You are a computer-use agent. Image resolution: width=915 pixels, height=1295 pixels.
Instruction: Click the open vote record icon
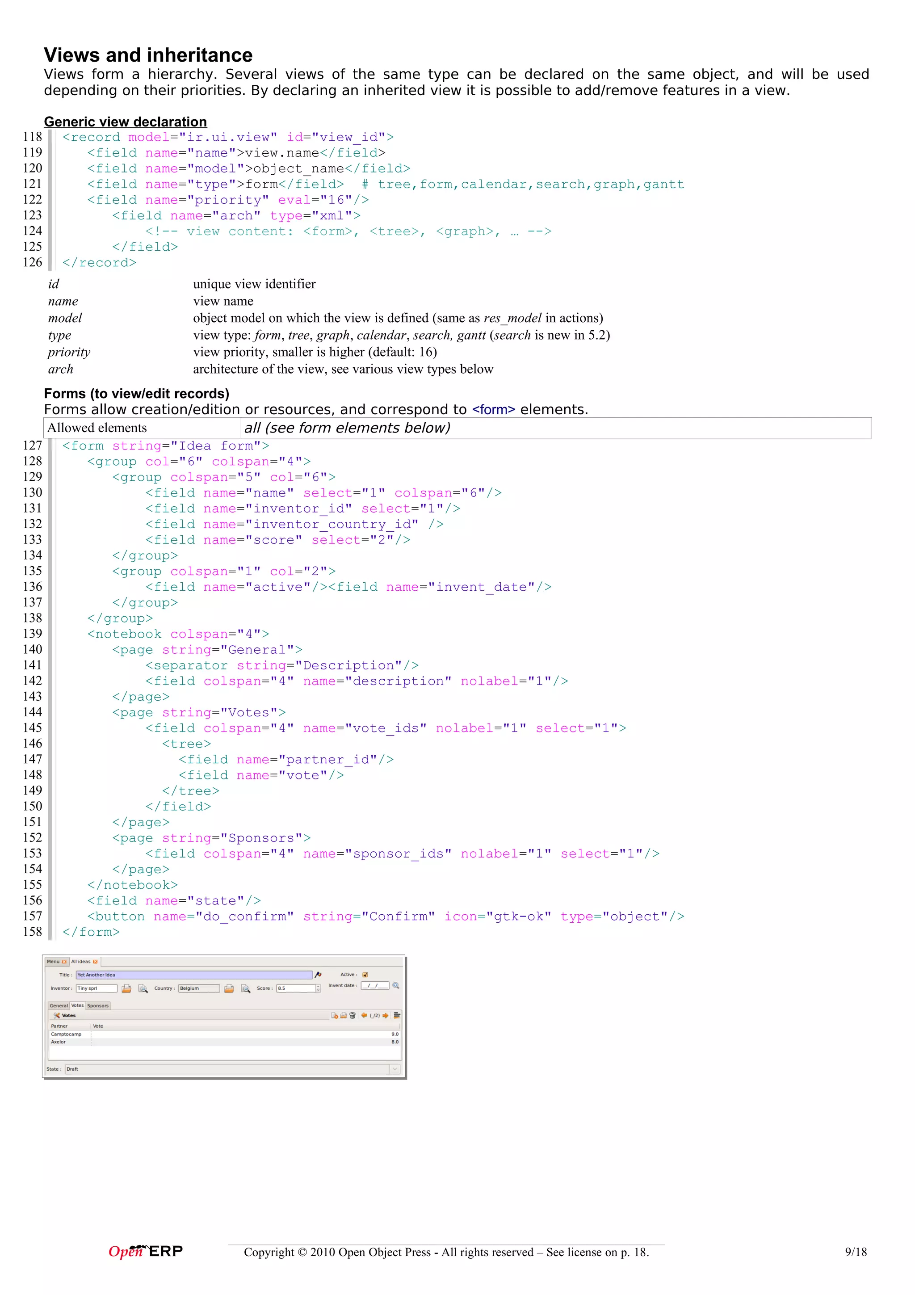pos(344,1015)
